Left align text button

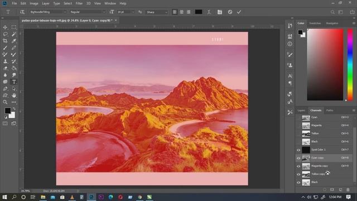tap(175, 12)
